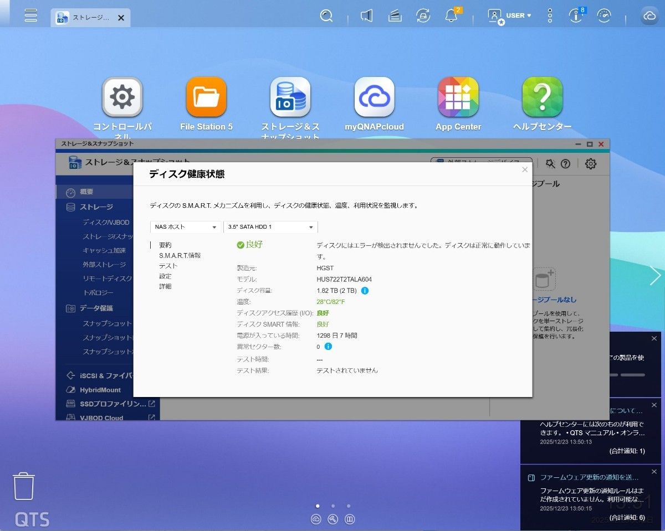665x531 pixels.
Task: Open the settings gear in Storage & Snapshot window
Action: (590, 164)
